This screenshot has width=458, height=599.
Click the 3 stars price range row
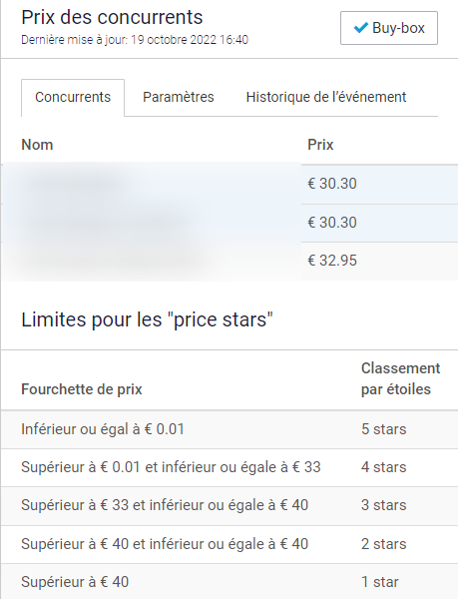tap(229, 506)
